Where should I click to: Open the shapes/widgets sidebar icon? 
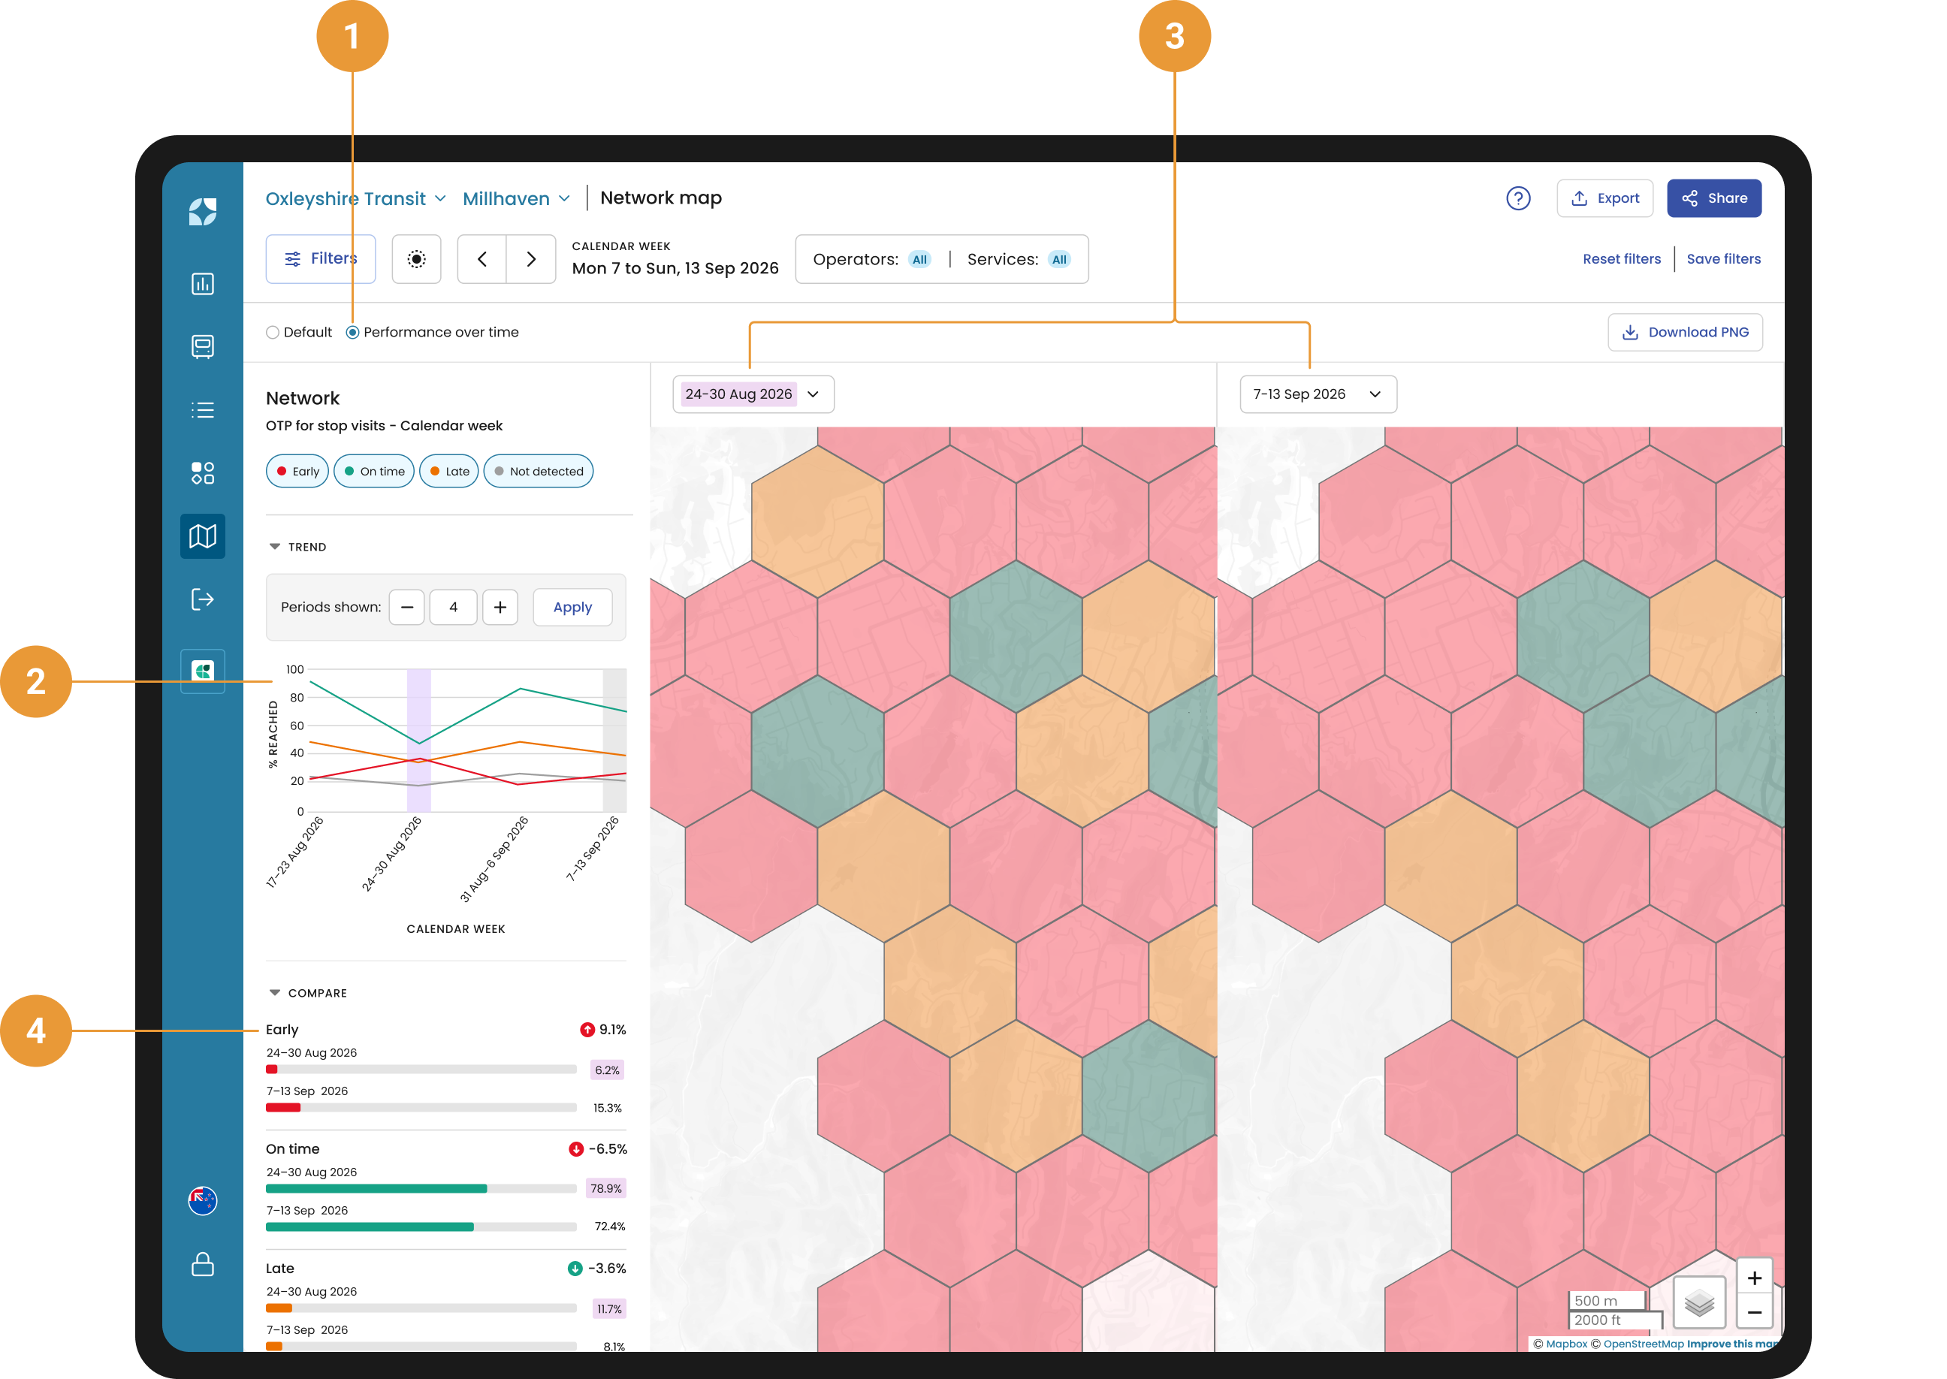point(202,473)
